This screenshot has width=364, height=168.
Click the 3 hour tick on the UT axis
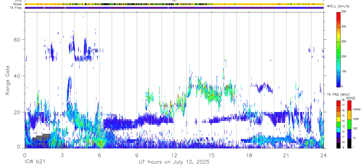click(62, 155)
